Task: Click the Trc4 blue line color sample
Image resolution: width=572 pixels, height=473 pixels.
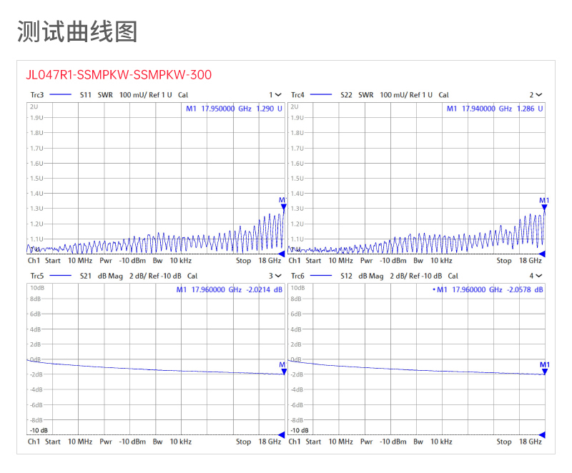Action: click(322, 95)
